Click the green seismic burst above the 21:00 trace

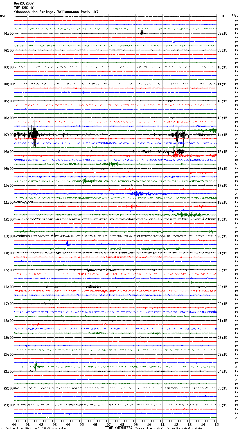[36, 368]
